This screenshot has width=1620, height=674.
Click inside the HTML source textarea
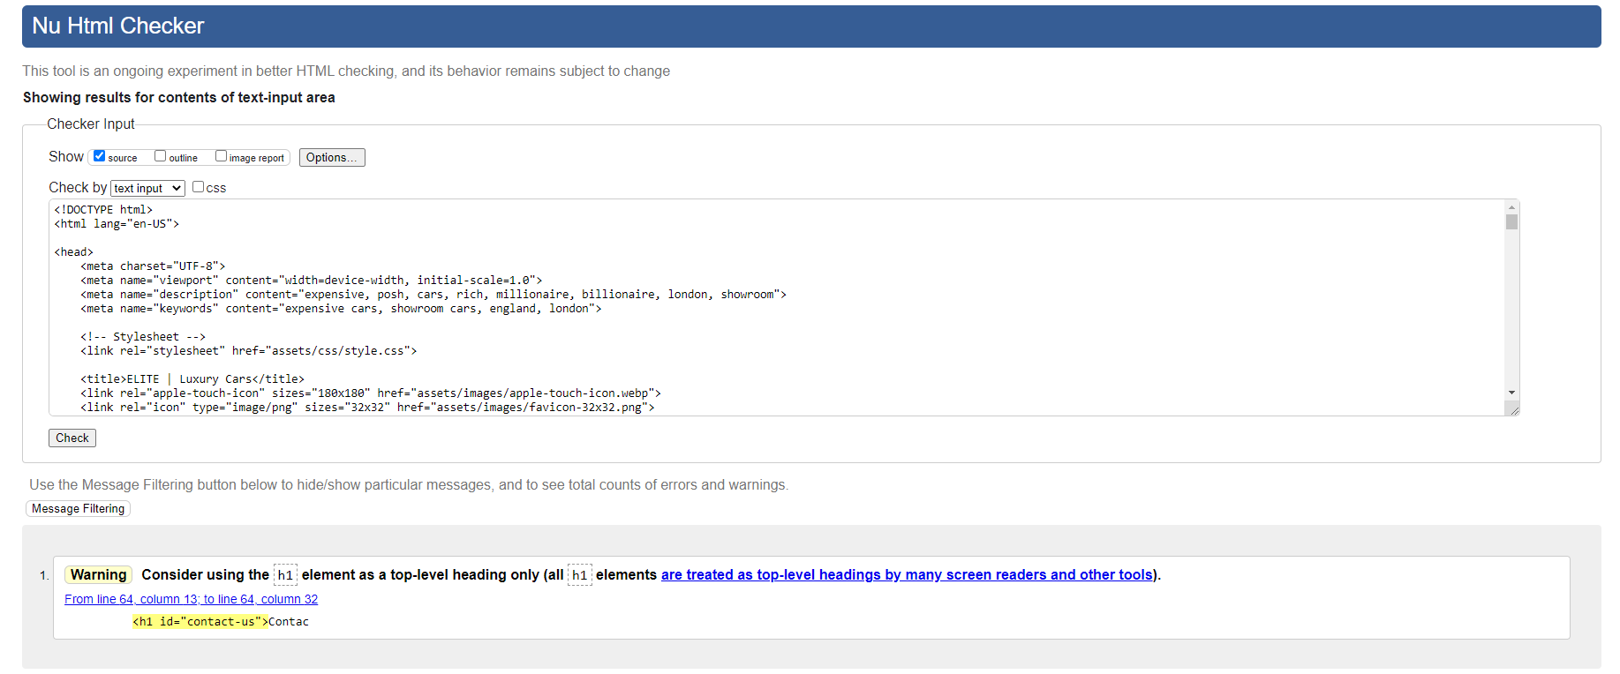click(777, 307)
